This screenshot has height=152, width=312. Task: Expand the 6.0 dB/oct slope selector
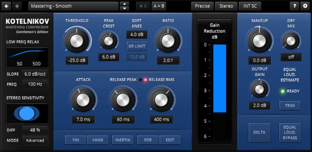tap(35, 74)
